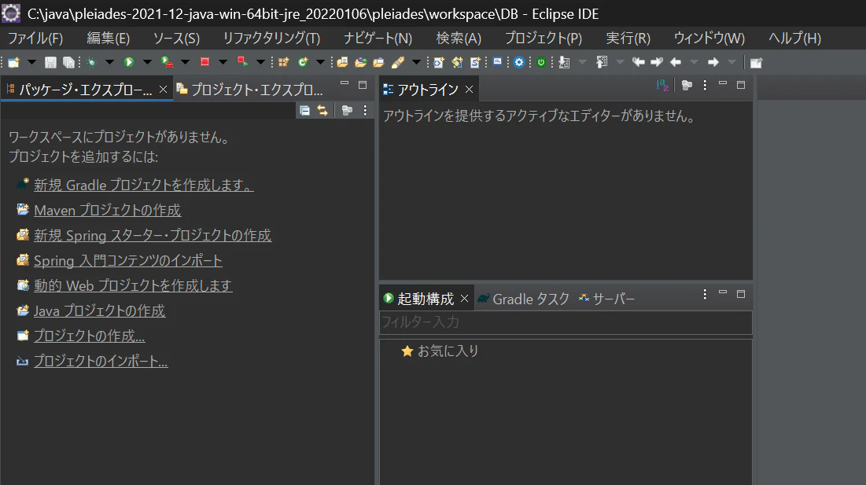Open the Outline view menu (three dots)
866x485 pixels.
tap(705, 85)
